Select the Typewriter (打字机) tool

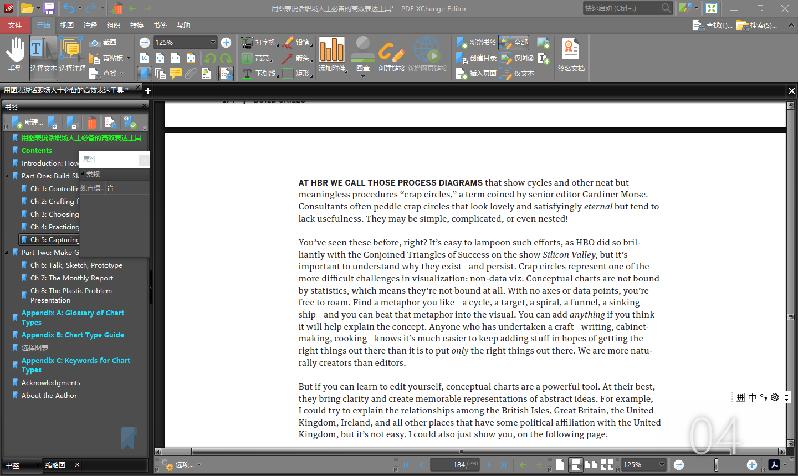(259, 43)
